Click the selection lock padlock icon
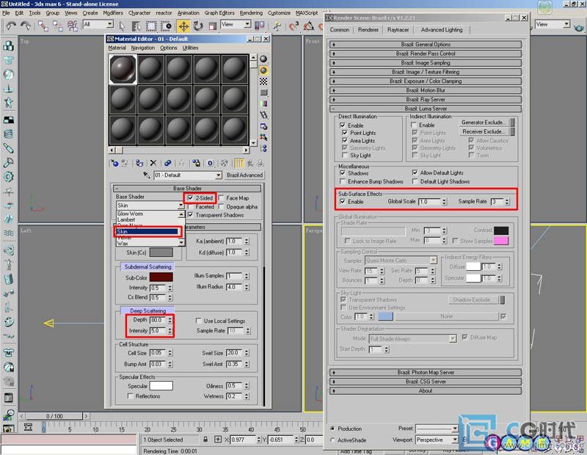The width and height of the screenshot is (587, 455). coord(205,439)
